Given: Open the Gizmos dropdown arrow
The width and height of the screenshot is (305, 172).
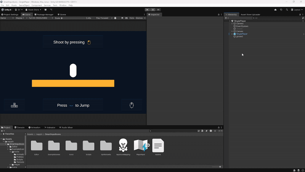Looking at the screenshot, I should (144, 18).
